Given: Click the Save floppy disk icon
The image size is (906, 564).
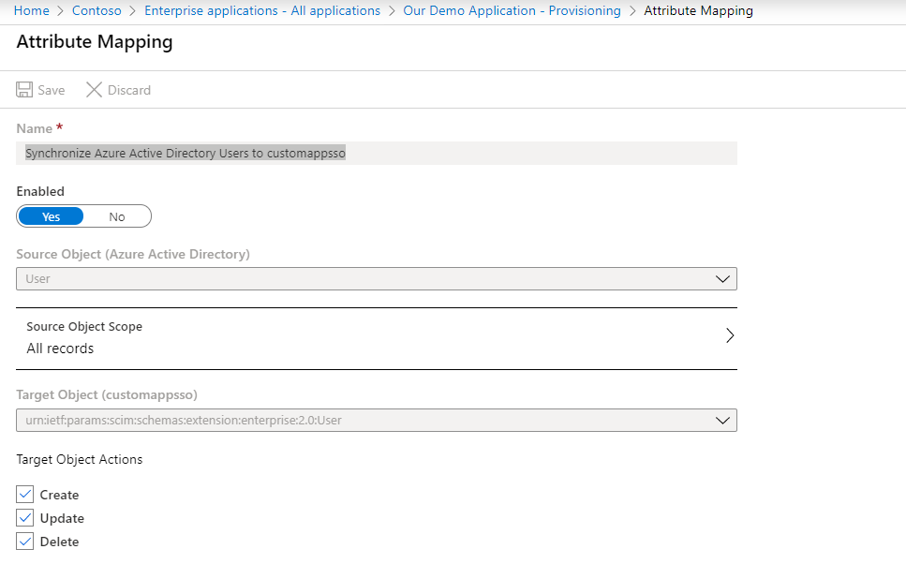Looking at the screenshot, I should pos(25,90).
